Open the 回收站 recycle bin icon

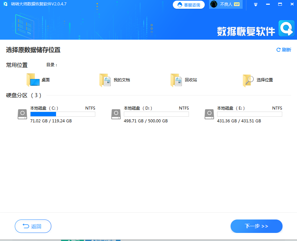coord(176,80)
